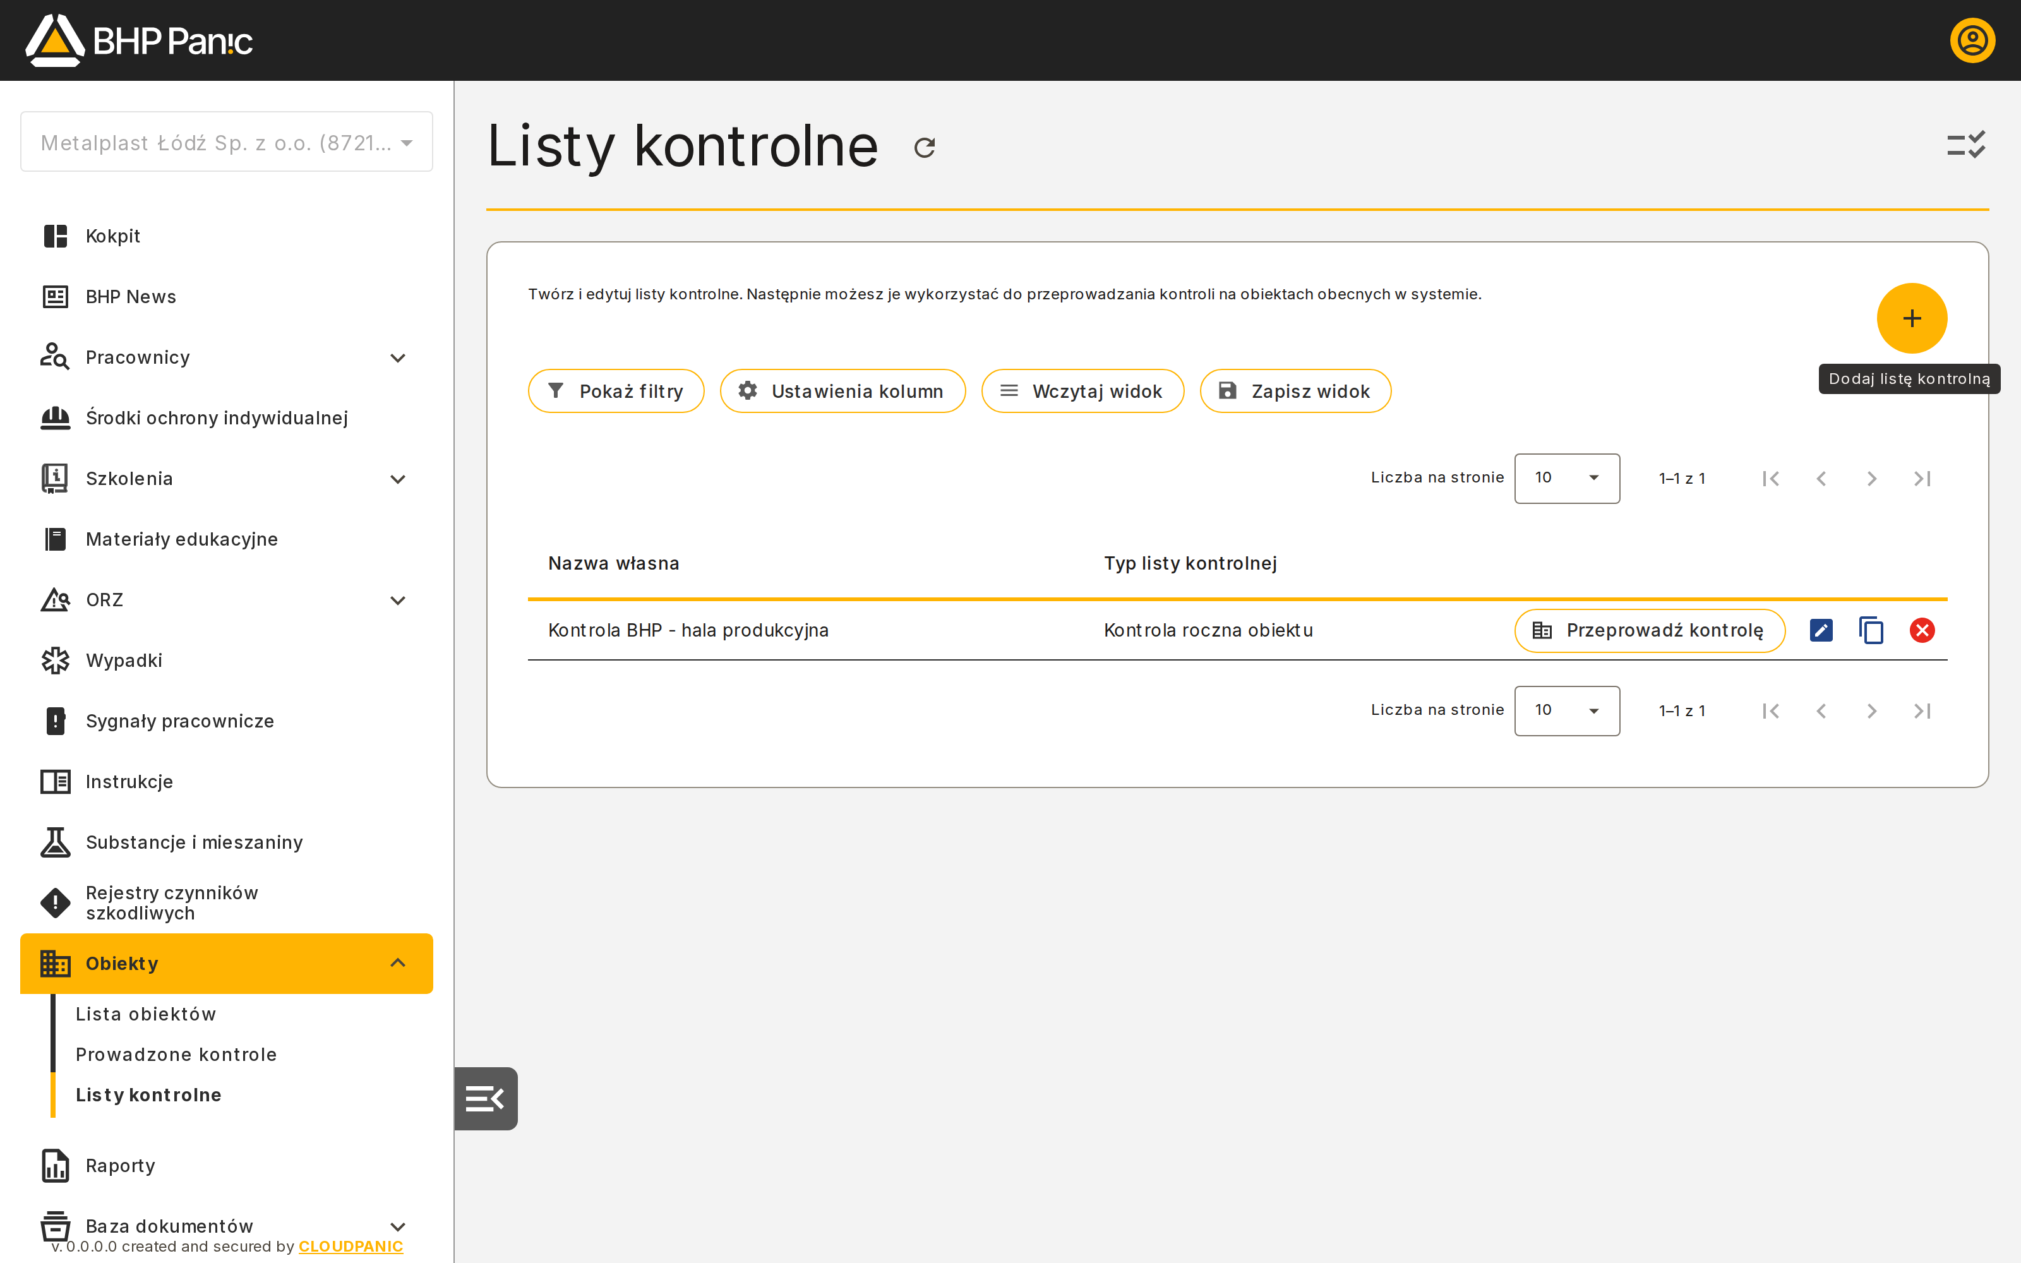
Task: Open Wypadki section
Action: point(226,661)
